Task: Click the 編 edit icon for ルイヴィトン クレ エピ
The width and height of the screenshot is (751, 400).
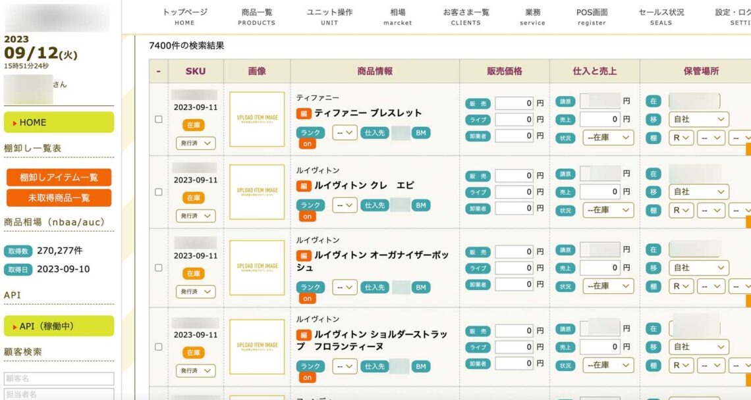Action: 304,186
